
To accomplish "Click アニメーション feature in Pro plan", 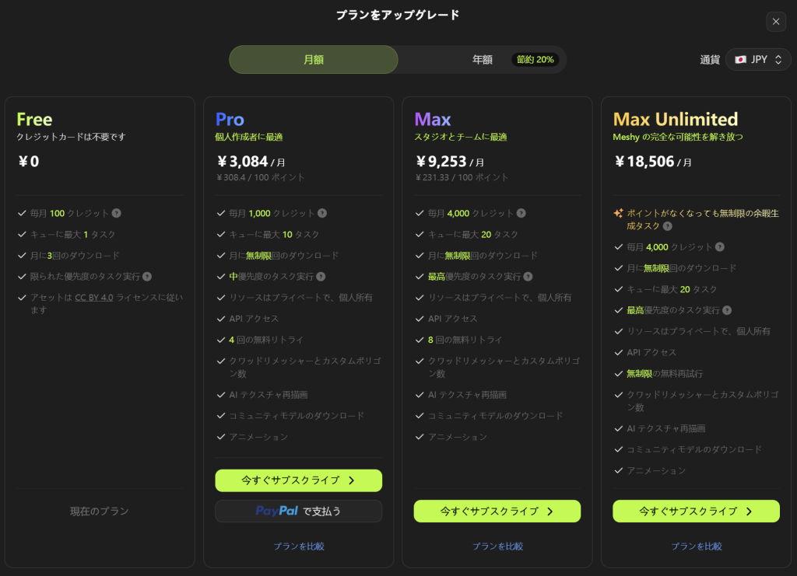I will tap(258, 437).
